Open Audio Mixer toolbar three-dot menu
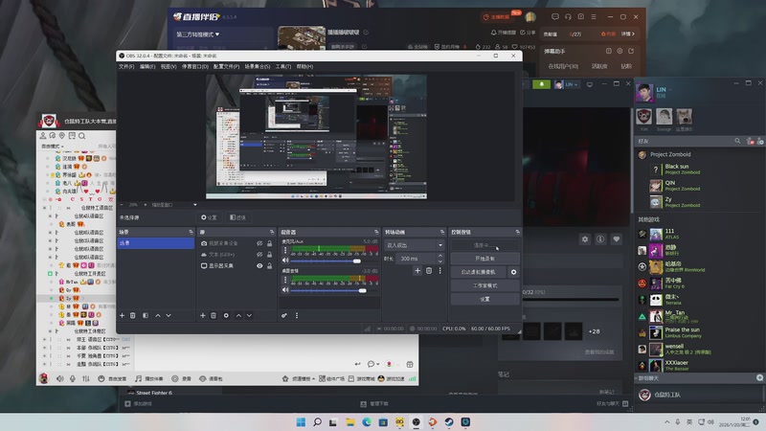This screenshot has height=431, width=766. click(297, 316)
